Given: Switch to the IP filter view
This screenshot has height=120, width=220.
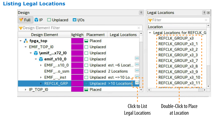Looking at the screenshot, I should (x=39, y=20).
